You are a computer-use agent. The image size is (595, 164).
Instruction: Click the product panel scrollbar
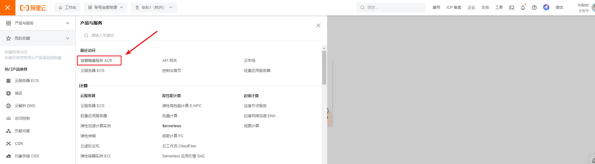tap(324, 68)
